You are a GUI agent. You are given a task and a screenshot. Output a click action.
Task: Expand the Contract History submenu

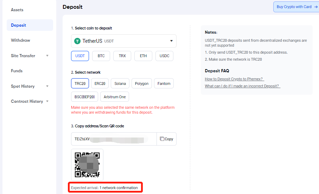pos(47,101)
